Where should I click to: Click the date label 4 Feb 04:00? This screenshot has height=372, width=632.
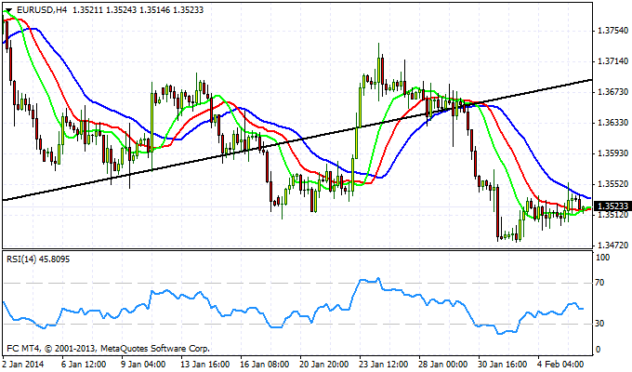point(560,364)
